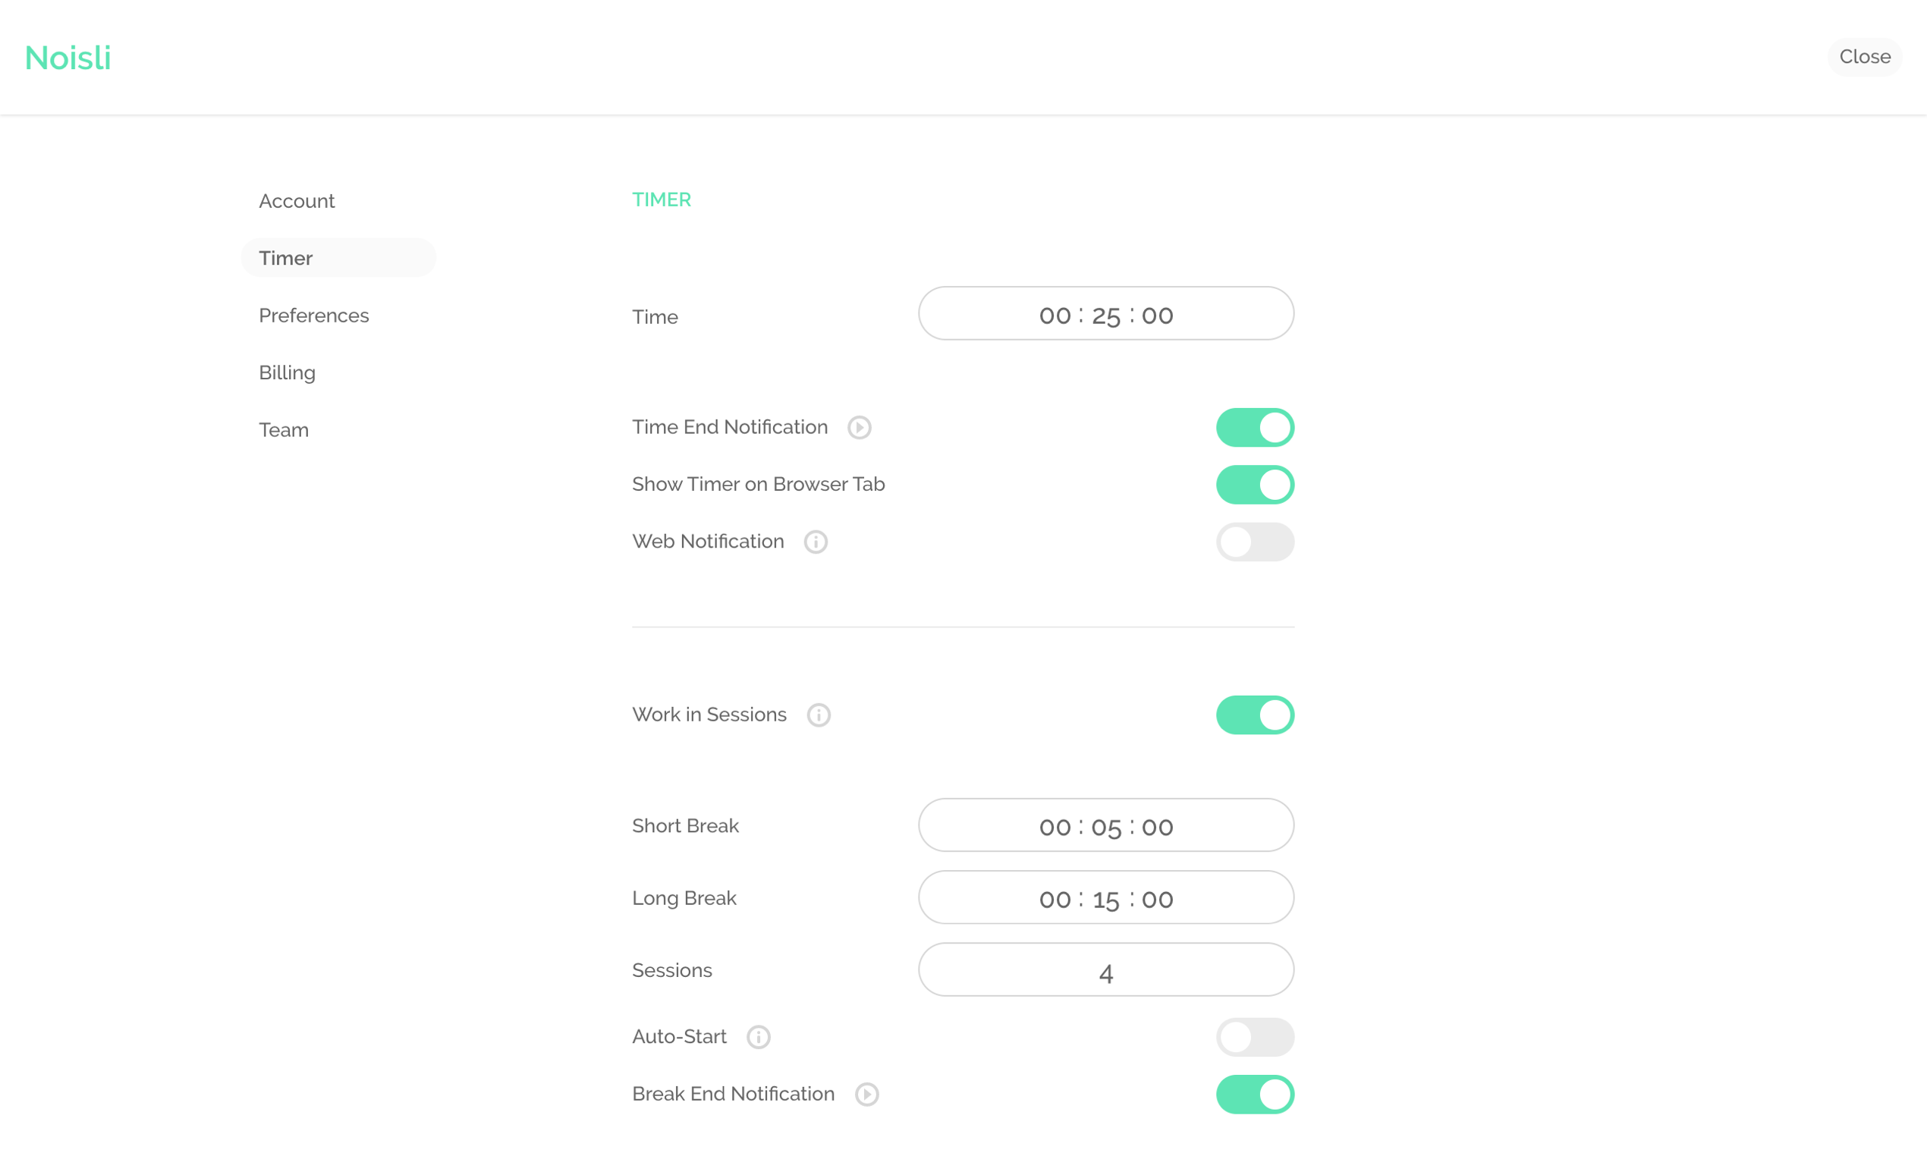1927x1153 pixels.
Task: Enable the Auto-Start toggle
Action: click(x=1254, y=1036)
